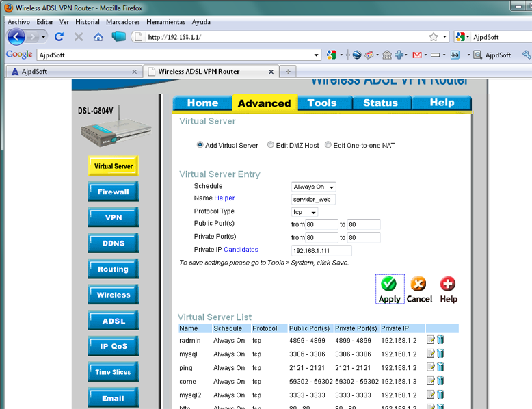Click the red Help plus icon
532x409 pixels.
[448, 284]
